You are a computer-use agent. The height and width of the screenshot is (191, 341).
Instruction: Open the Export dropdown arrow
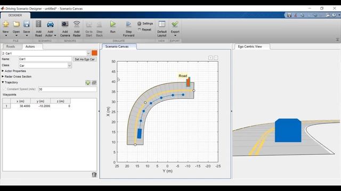pyautogui.click(x=175, y=36)
